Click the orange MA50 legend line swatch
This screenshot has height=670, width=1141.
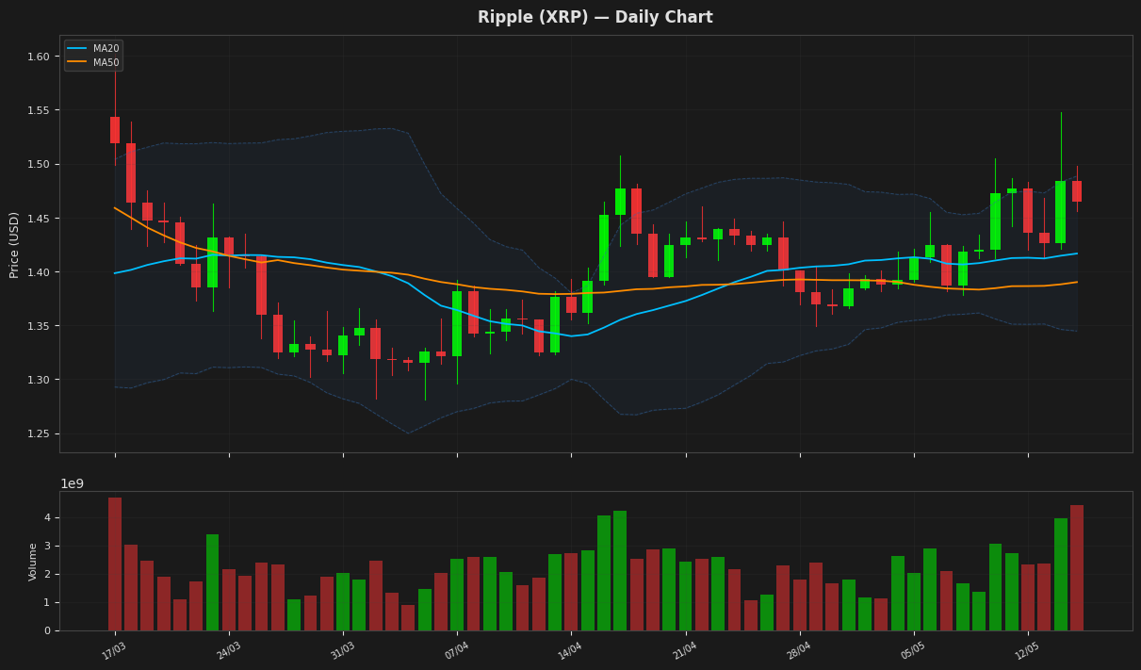(77, 62)
